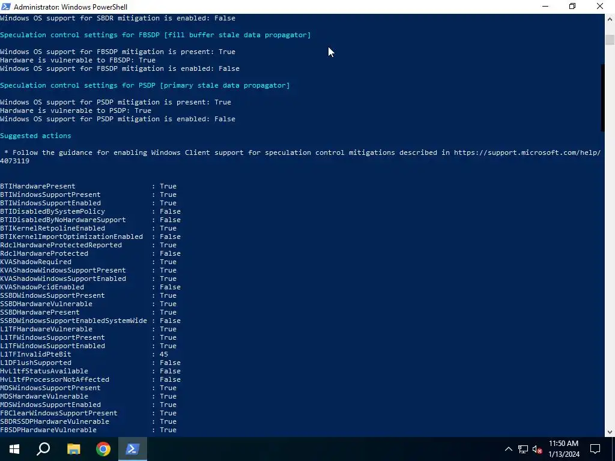Restore down the PowerShell window

tap(572, 7)
